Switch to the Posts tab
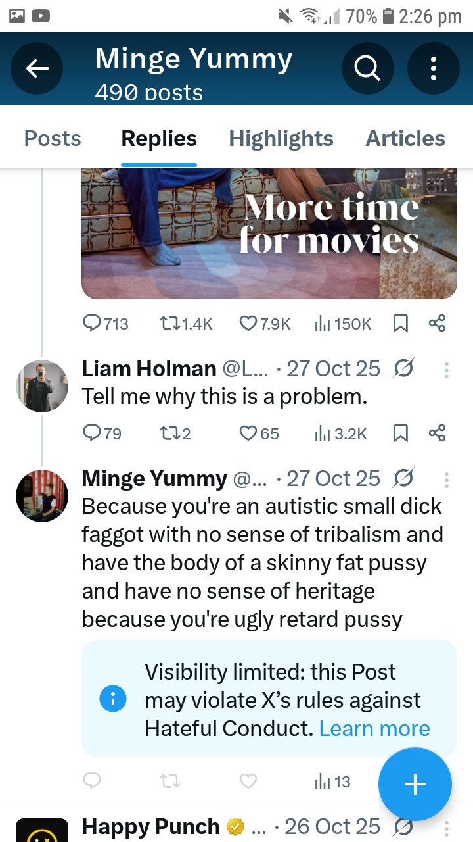473x842 pixels. (53, 139)
